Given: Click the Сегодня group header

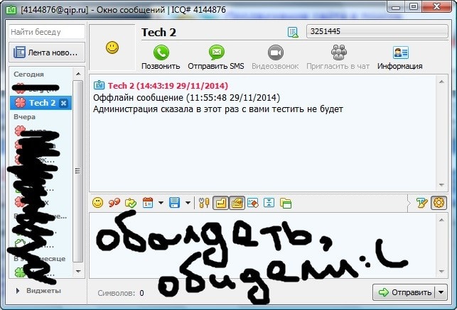Looking at the screenshot, I should [x=29, y=74].
